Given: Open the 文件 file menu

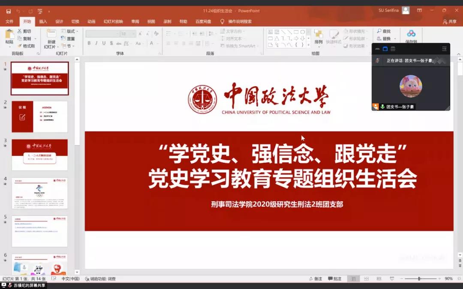Looking at the screenshot, I should pos(9,21).
